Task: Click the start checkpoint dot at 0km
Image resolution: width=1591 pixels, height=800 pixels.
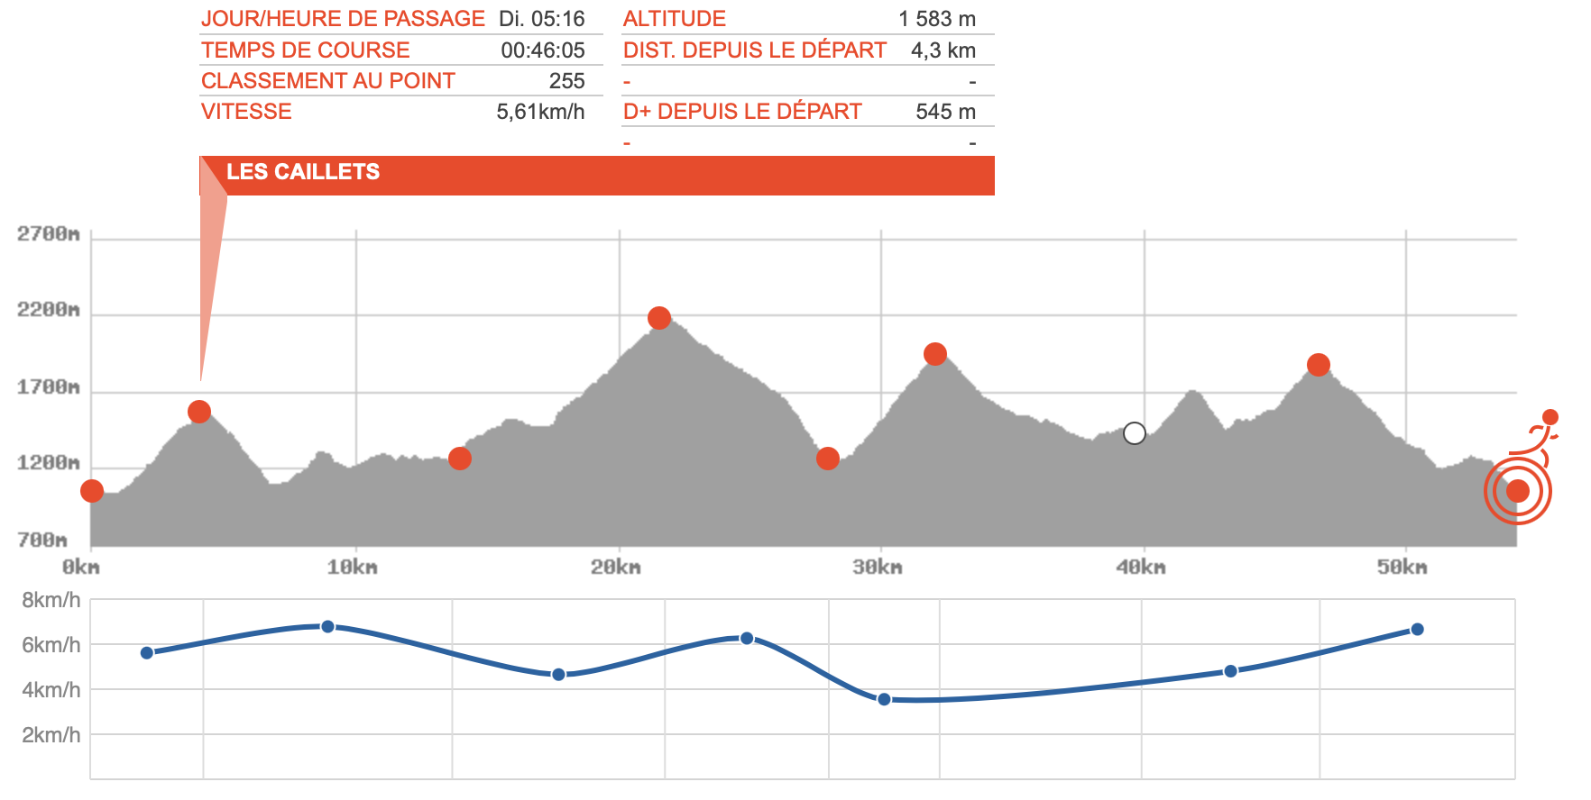Action: tap(92, 491)
